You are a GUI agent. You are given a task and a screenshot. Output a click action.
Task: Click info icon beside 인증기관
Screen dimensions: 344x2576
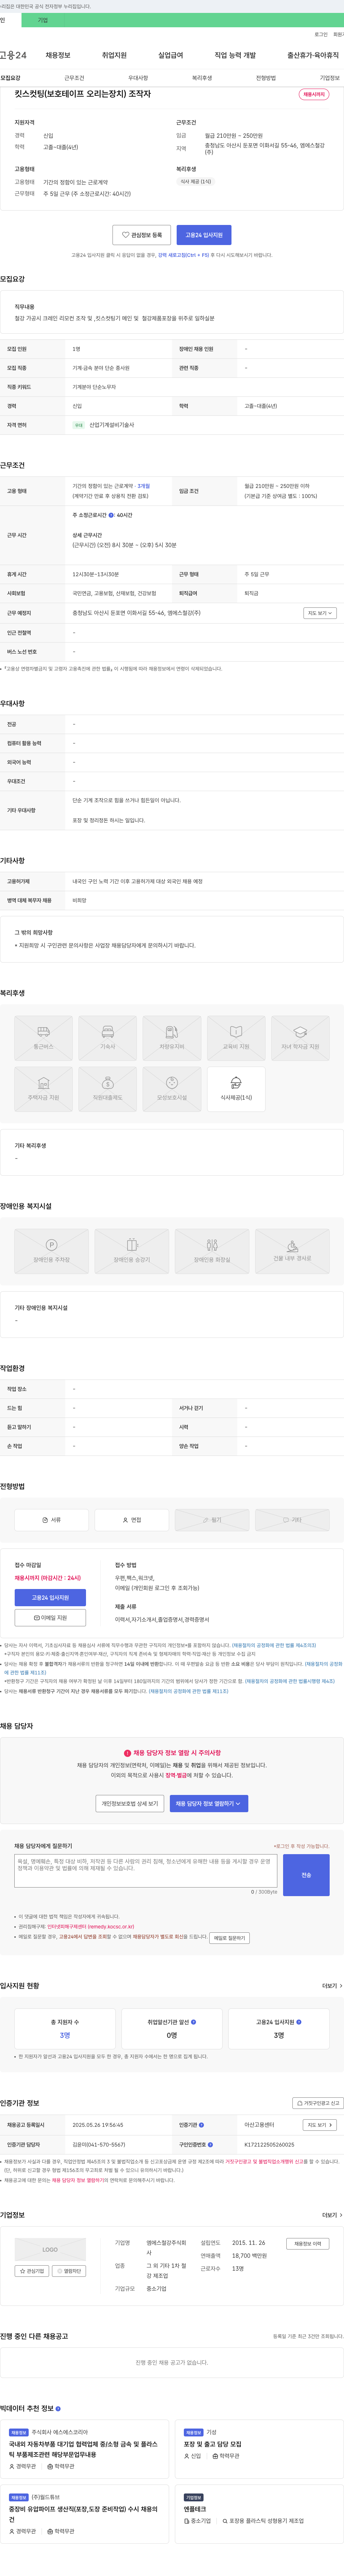[201, 2125]
